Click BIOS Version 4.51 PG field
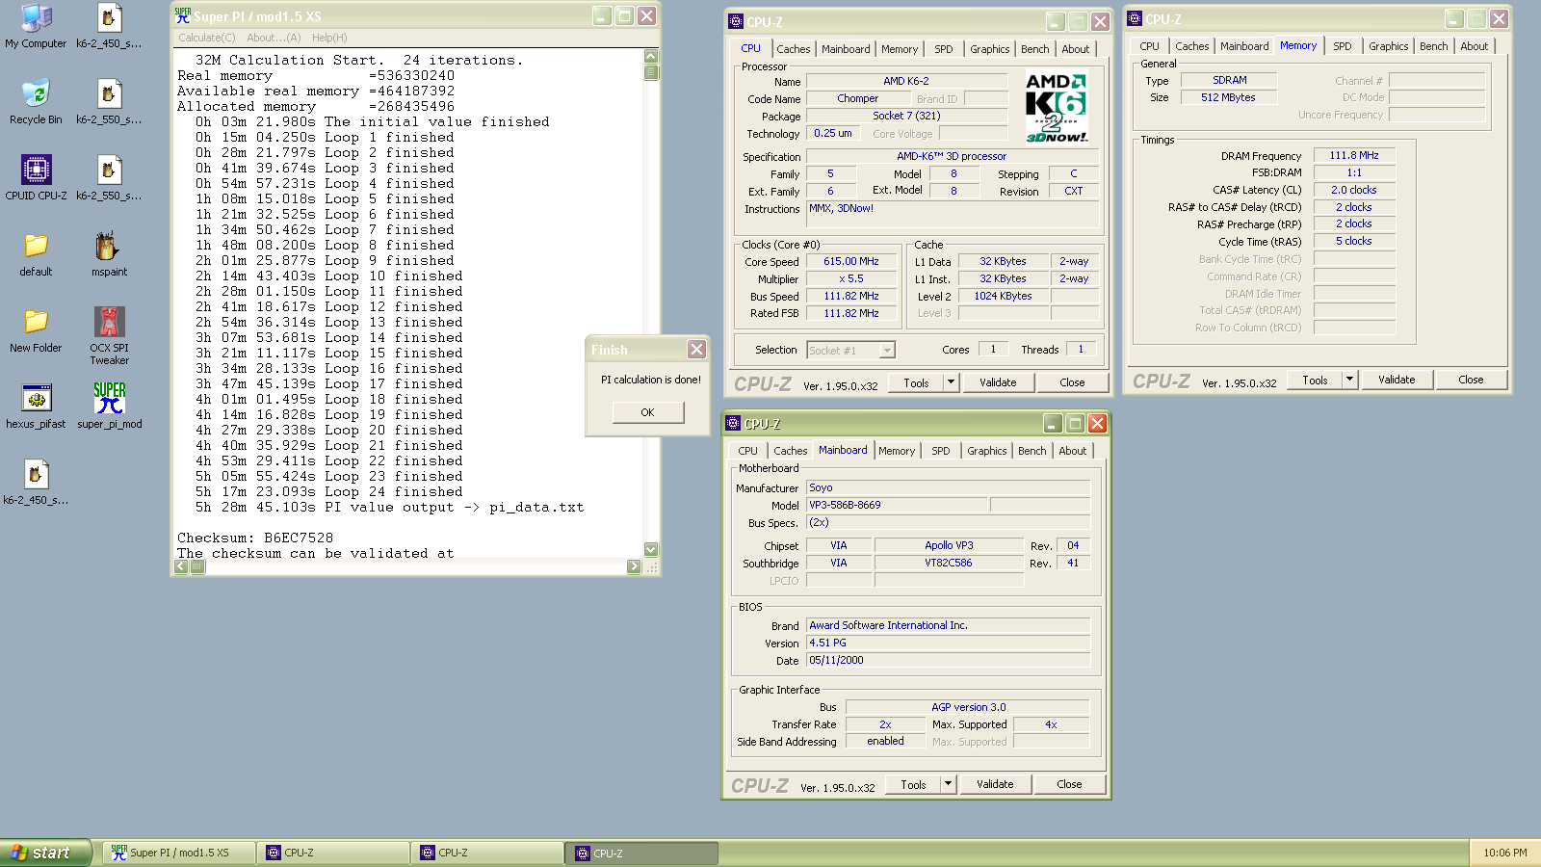This screenshot has width=1541, height=867. click(x=948, y=643)
